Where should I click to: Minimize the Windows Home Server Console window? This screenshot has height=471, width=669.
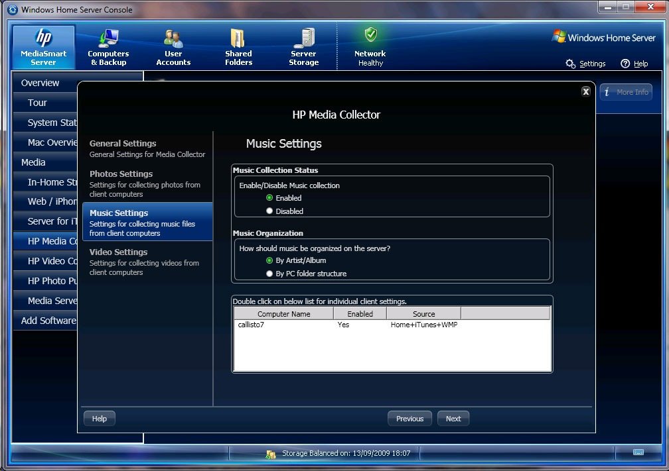coord(607,7)
